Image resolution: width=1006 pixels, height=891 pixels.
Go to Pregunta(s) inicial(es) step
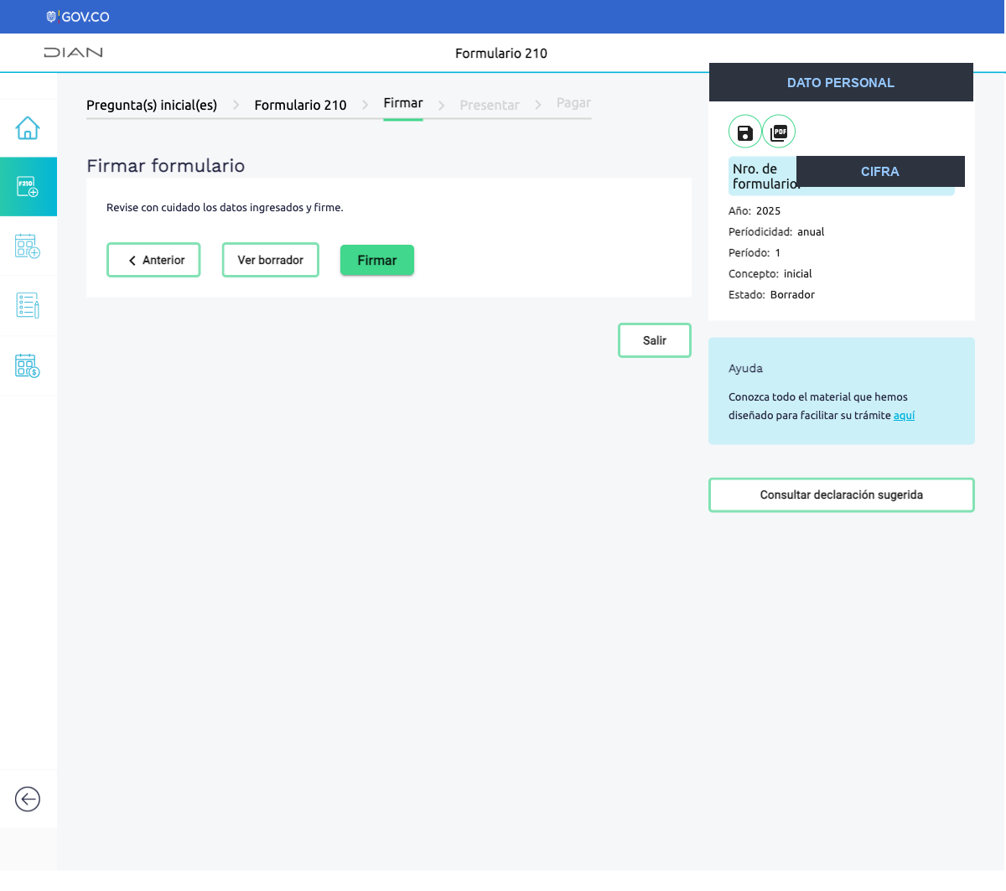(152, 105)
